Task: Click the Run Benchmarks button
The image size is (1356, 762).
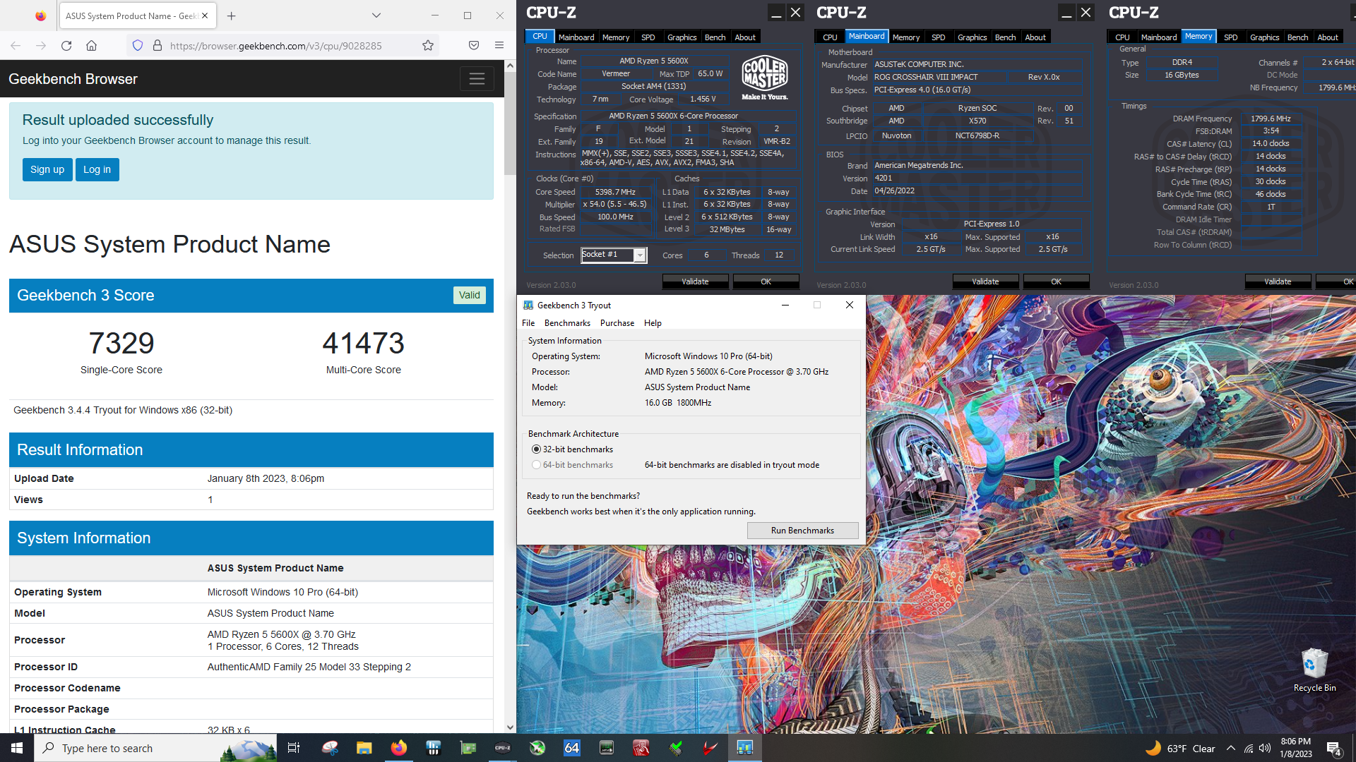Action: tap(802, 531)
